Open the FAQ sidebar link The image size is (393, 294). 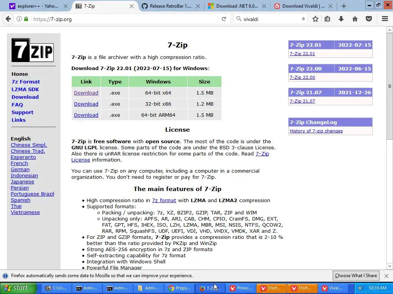click(x=17, y=105)
